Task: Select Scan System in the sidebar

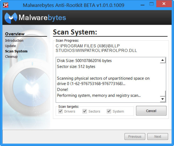Action: [16, 51]
